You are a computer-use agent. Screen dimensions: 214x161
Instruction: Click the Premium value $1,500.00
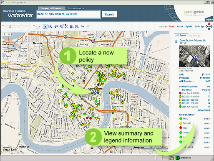(x=205, y=78)
